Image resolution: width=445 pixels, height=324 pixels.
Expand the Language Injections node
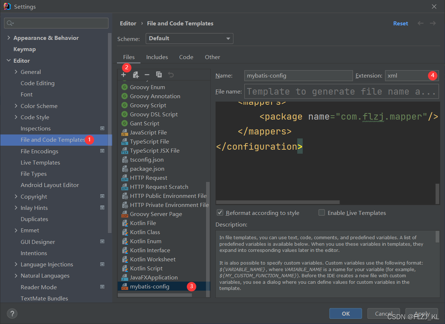pos(16,264)
